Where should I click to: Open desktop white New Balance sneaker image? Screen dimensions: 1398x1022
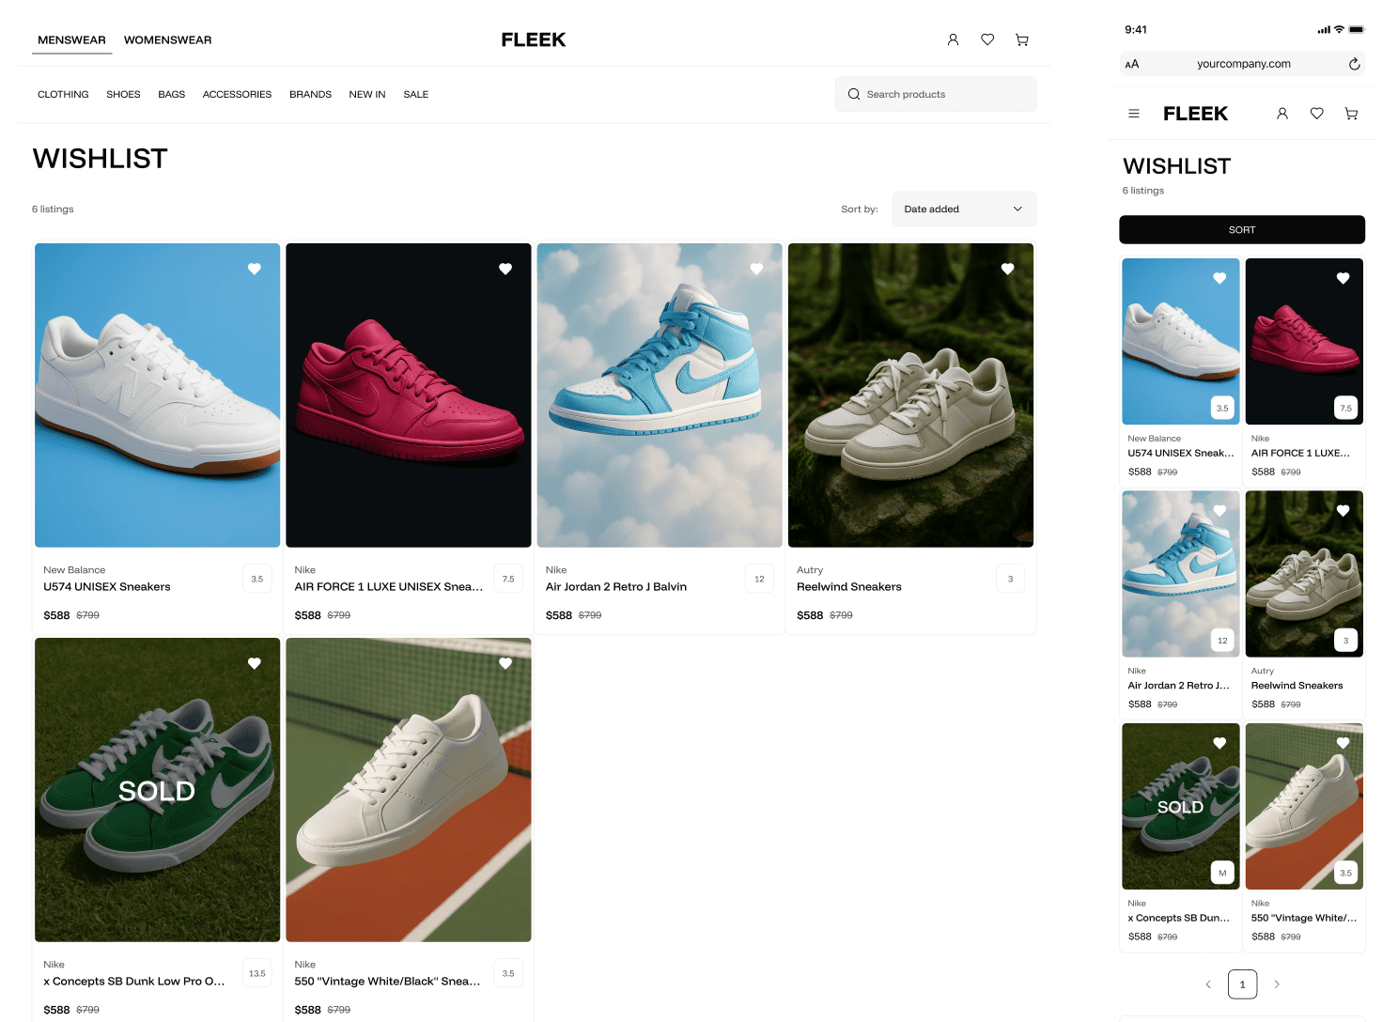pyautogui.click(x=158, y=395)
